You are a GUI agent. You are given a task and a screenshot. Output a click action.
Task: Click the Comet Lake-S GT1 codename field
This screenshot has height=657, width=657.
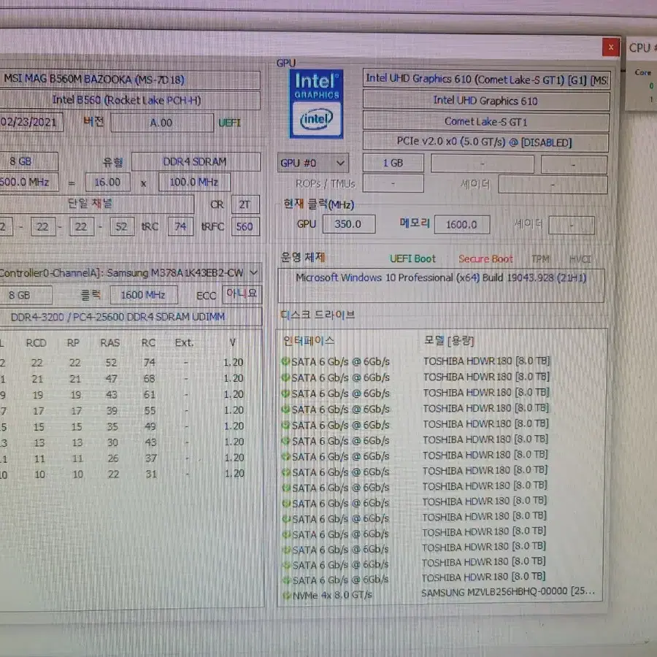click(x=485, y=122)
